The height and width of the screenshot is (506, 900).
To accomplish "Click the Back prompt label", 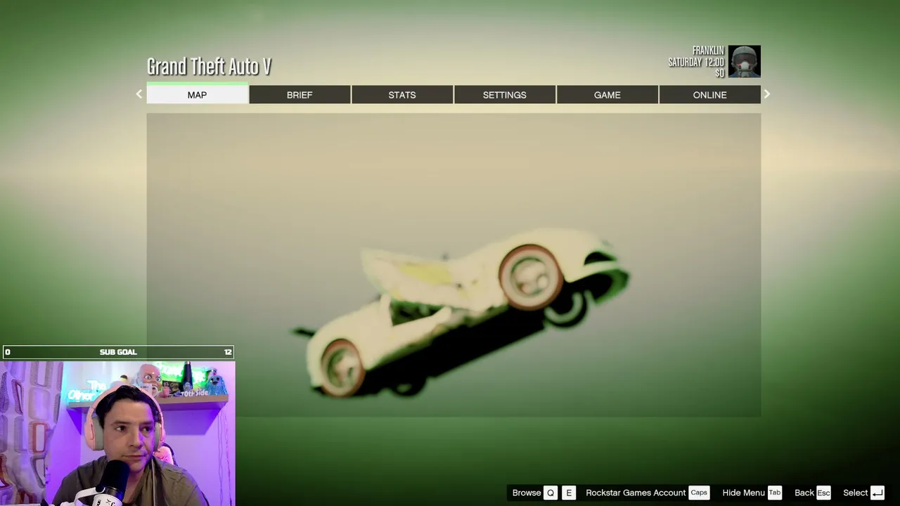I will 804,493.
